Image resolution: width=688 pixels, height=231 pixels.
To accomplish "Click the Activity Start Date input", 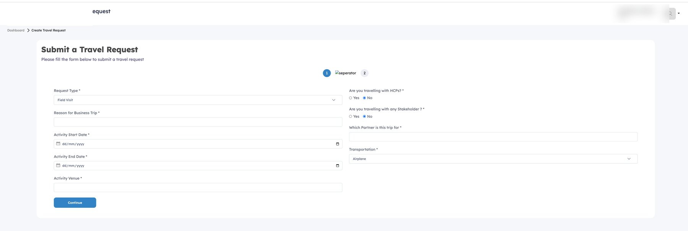I will (x=198, y=144).
